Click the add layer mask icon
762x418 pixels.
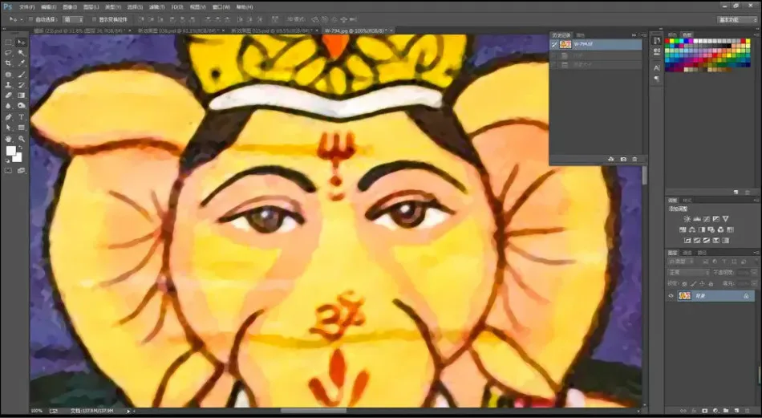click(705, 412)
